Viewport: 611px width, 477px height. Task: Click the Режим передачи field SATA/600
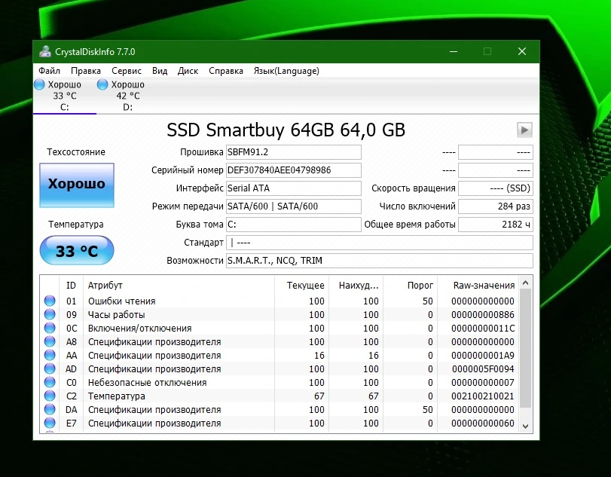[293, 206]
